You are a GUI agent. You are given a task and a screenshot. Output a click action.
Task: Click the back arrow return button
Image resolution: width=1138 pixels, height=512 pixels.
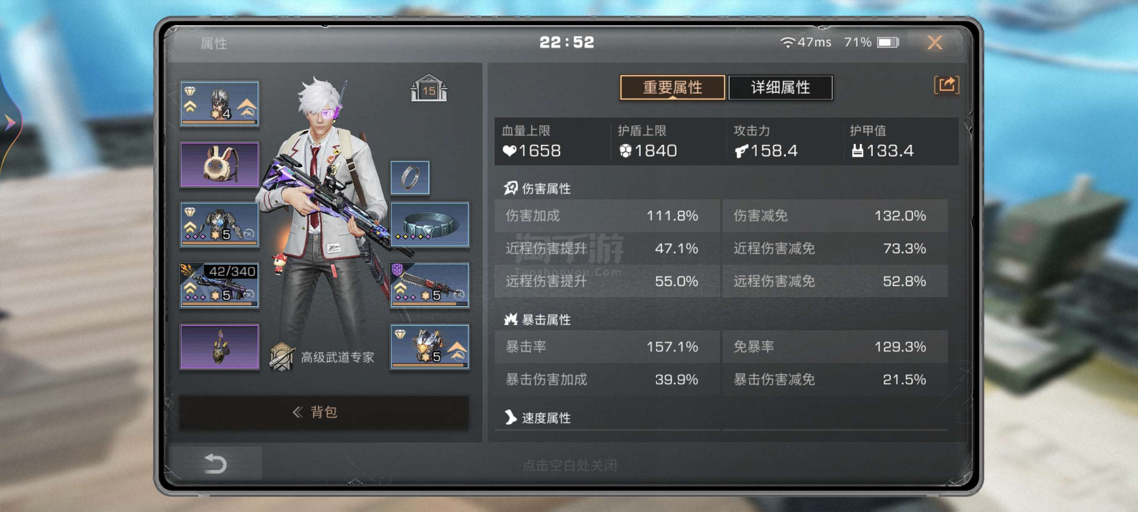(215, 464)
